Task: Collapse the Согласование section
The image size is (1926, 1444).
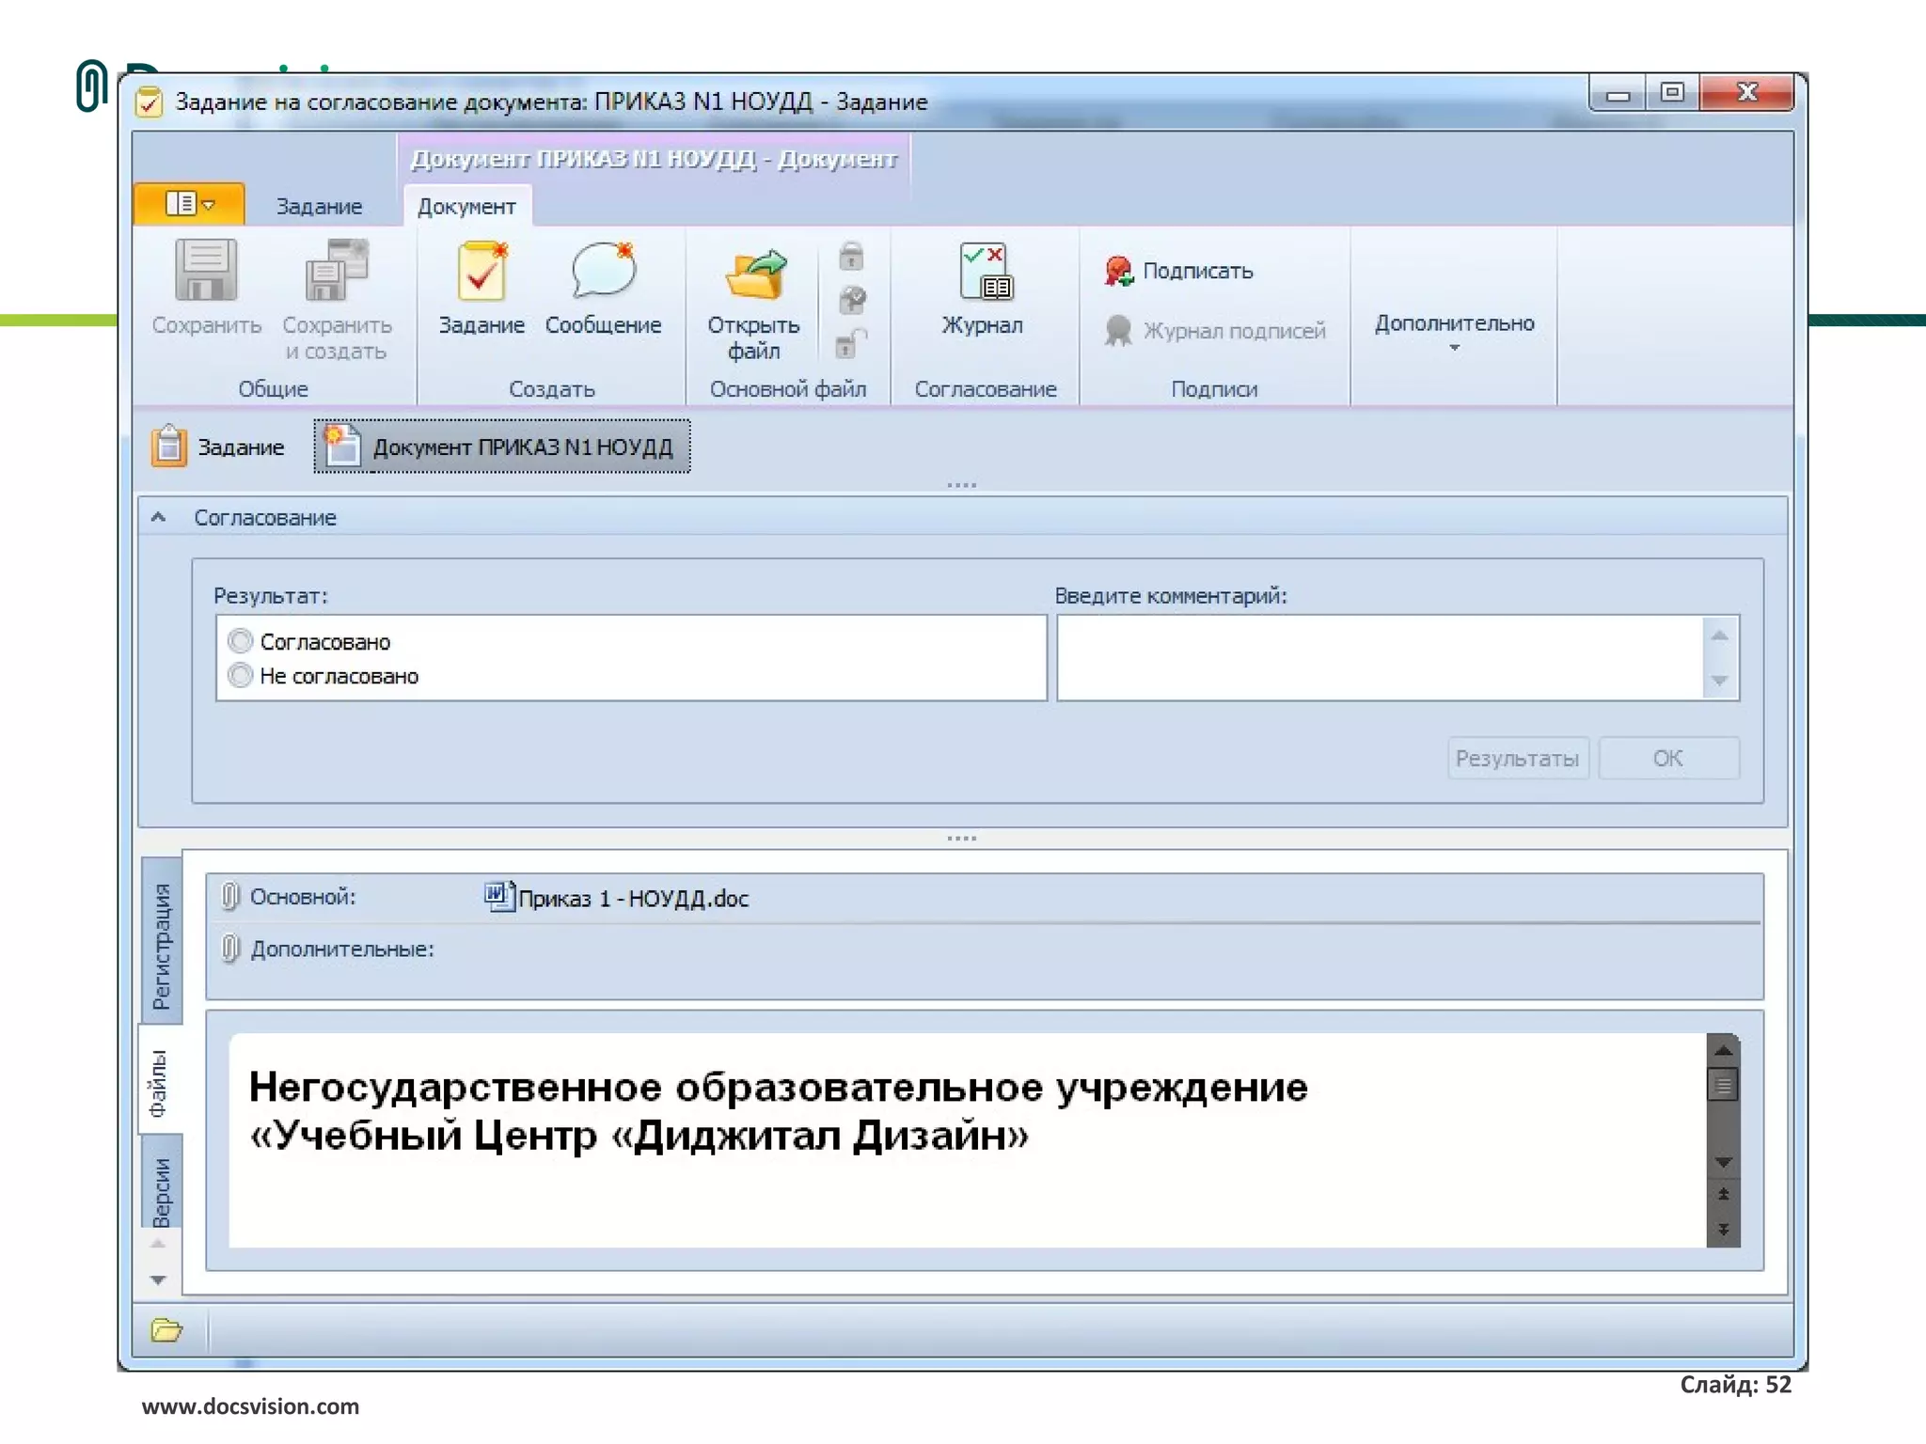Action: [x=159, y=517]
